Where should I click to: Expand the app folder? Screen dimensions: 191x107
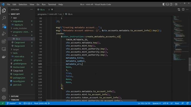click(x=15, y=18)
